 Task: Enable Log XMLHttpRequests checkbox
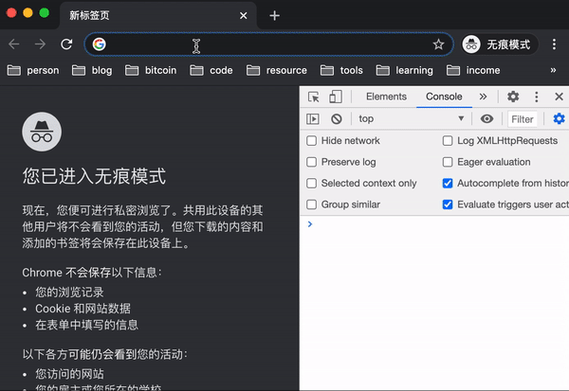click(448, 141)
